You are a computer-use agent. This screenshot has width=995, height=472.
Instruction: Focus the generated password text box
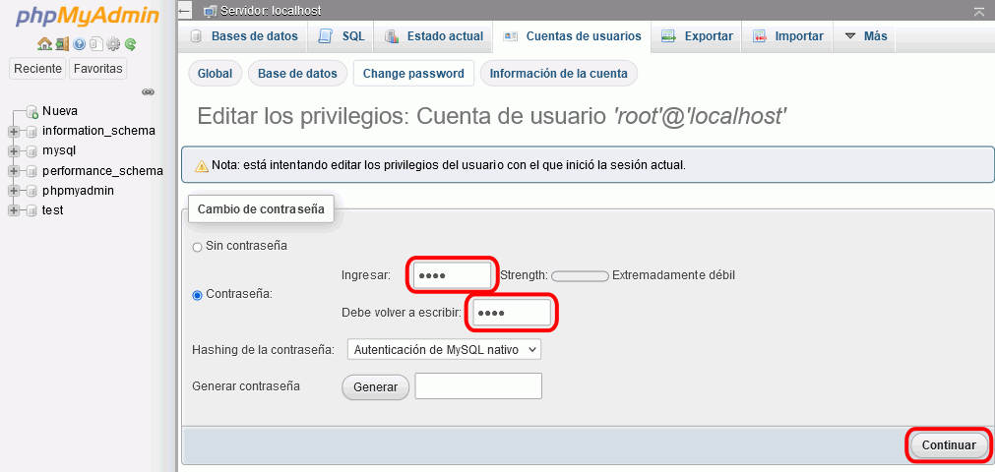click(x=478, y=386)
